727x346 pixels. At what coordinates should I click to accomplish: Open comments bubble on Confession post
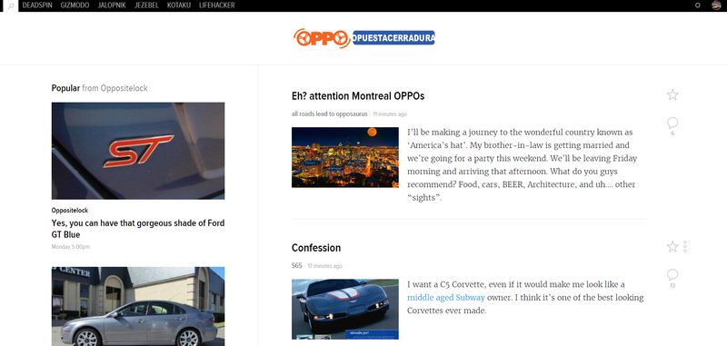point(672,274)
